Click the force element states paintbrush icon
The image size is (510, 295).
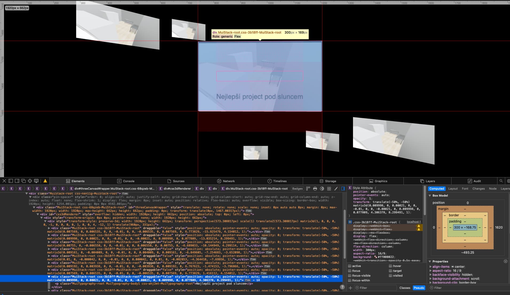tap(336, 189)
